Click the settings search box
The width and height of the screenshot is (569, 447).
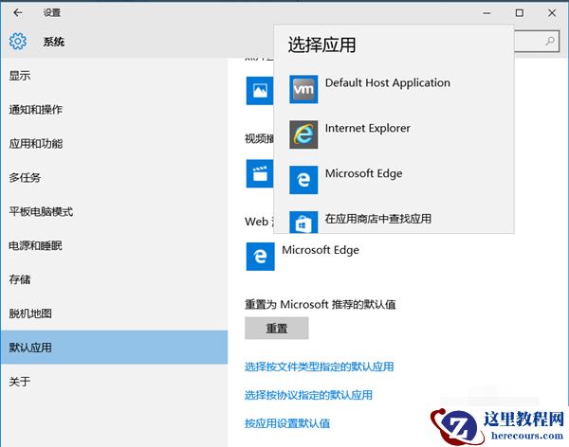[x=537, y=41]
